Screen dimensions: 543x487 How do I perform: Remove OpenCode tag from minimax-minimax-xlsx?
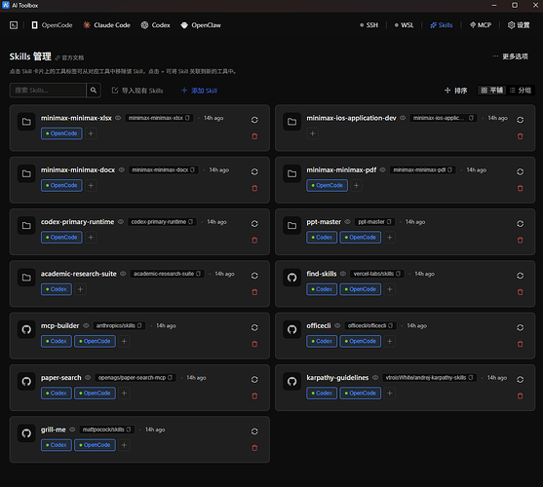pyautogui.click(x=61, y=133)
